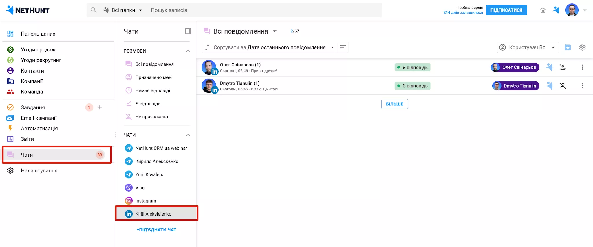This screenshot has width=593, height=247.
Task: Open the Користувач Всі filter dropdown
Action: (528, 47)
